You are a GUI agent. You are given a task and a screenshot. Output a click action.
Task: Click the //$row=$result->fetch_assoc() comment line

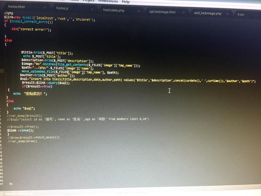[x=33, y=138]
